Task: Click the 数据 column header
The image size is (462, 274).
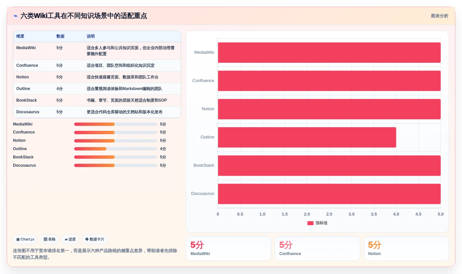Action: tap(60, 36)
